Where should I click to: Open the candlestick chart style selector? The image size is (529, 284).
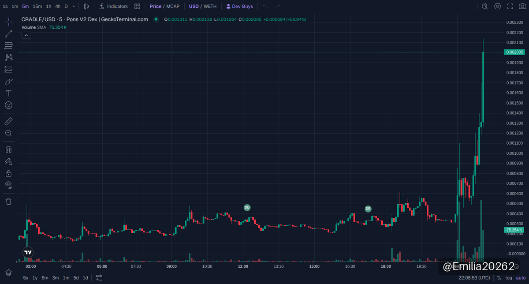86,7
